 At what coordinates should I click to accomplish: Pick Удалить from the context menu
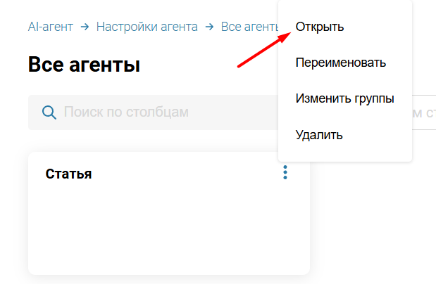319,135
